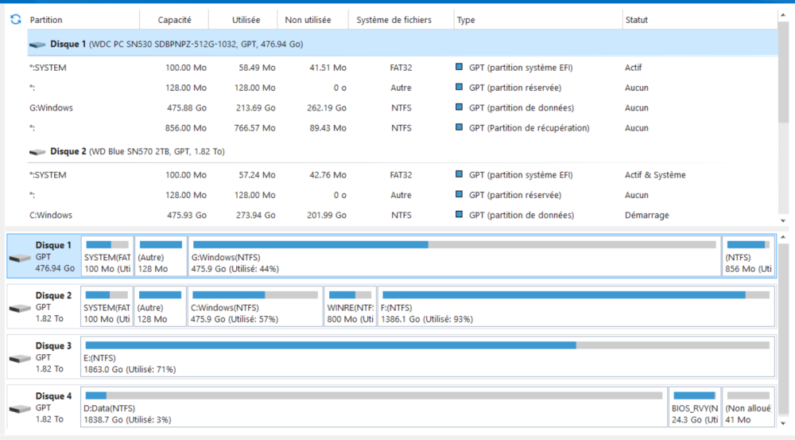Sort by the Capacité column header
795x440 pixels.
point(174,20)
